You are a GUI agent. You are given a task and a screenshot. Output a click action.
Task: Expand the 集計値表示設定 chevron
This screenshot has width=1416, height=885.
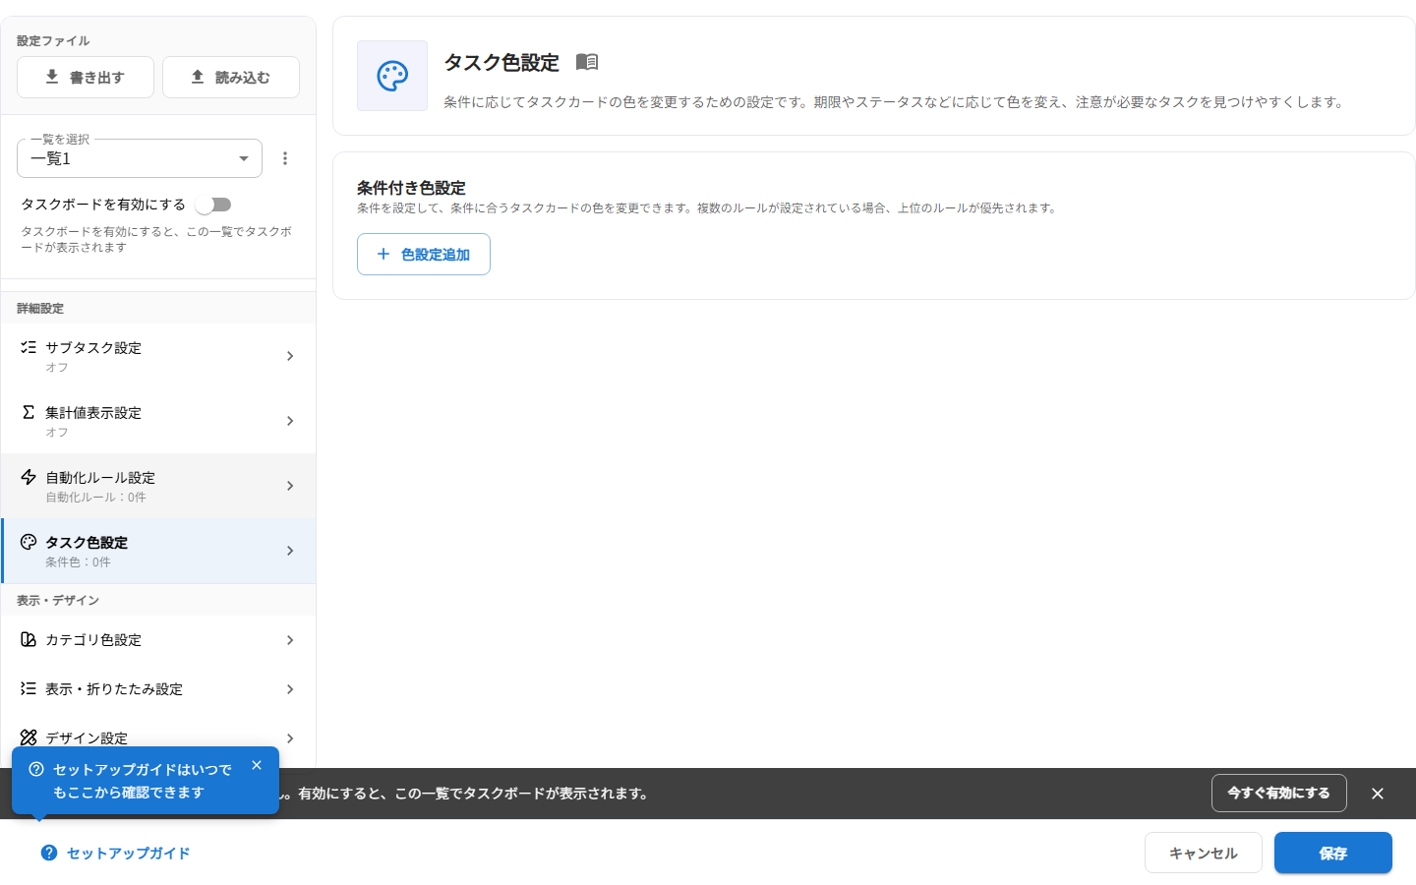click(x=290, y=421)
